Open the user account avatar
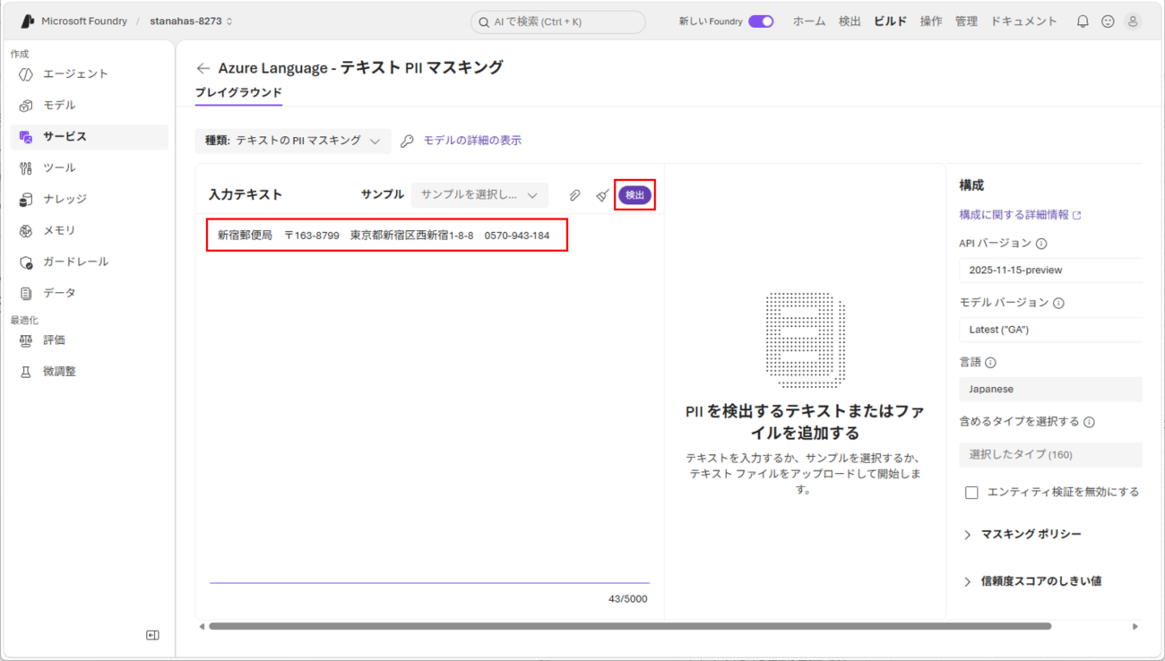Image resolution: width=1165 pixels, height=661 pixels. [x=1133, y=21]
